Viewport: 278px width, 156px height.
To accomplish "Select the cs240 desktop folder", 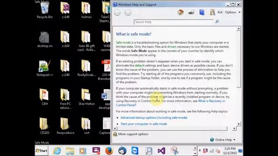I will 66,68.
